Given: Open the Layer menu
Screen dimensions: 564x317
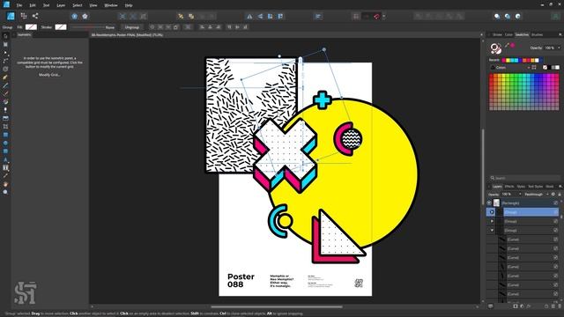Looking at the screenshot, I should point(61,5).
